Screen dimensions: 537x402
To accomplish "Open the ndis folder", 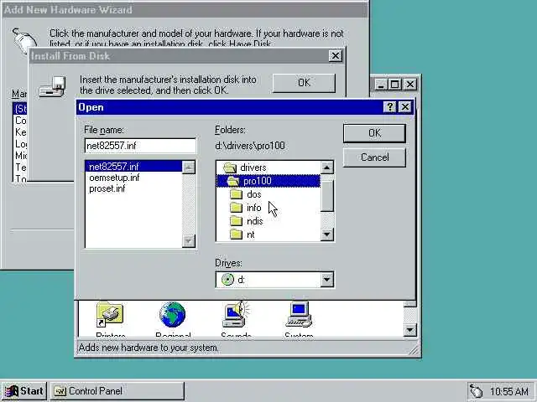I will (x=254, y=221).
